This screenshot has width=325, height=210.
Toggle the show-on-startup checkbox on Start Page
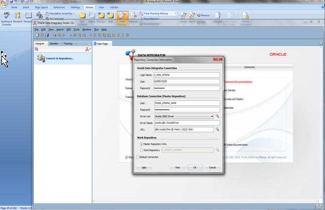click(x=127, y=157)
